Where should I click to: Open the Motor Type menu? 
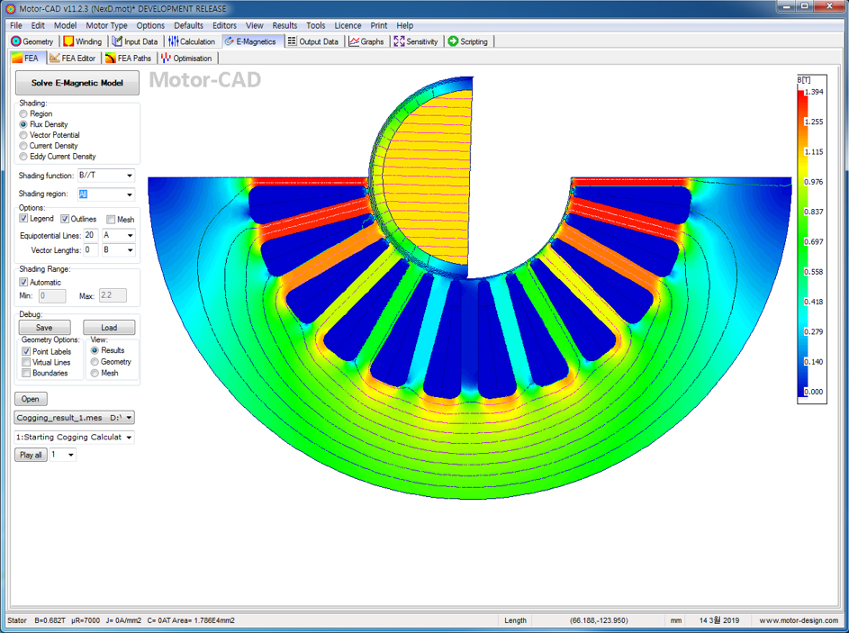pos(106,25)
